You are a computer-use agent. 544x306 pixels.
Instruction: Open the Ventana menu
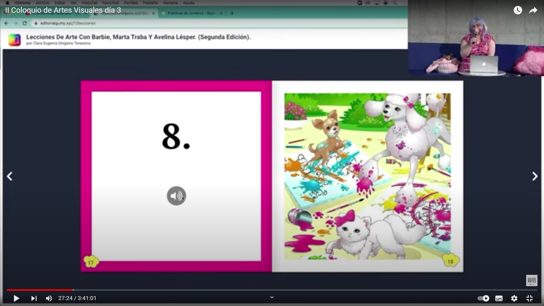tap(170, 3)
